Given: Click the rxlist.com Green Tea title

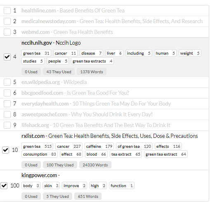Looking at the screenshot, I should click(109, 136).
